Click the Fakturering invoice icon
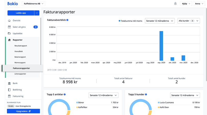This screenshot has width=207, height=115. point(9,96)
